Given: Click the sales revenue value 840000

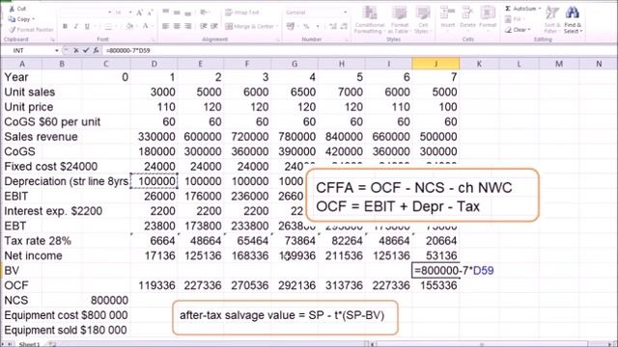Looking at the screenshot, I should [x=344, y=137].
